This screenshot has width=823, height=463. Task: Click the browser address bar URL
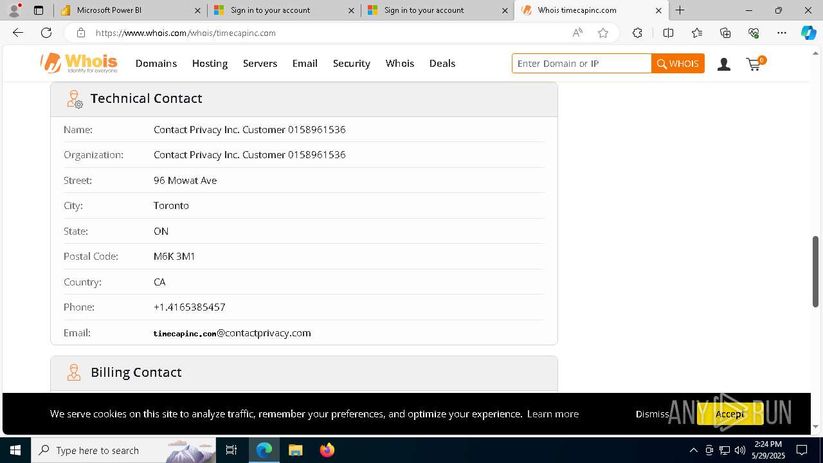coord(186,33)
